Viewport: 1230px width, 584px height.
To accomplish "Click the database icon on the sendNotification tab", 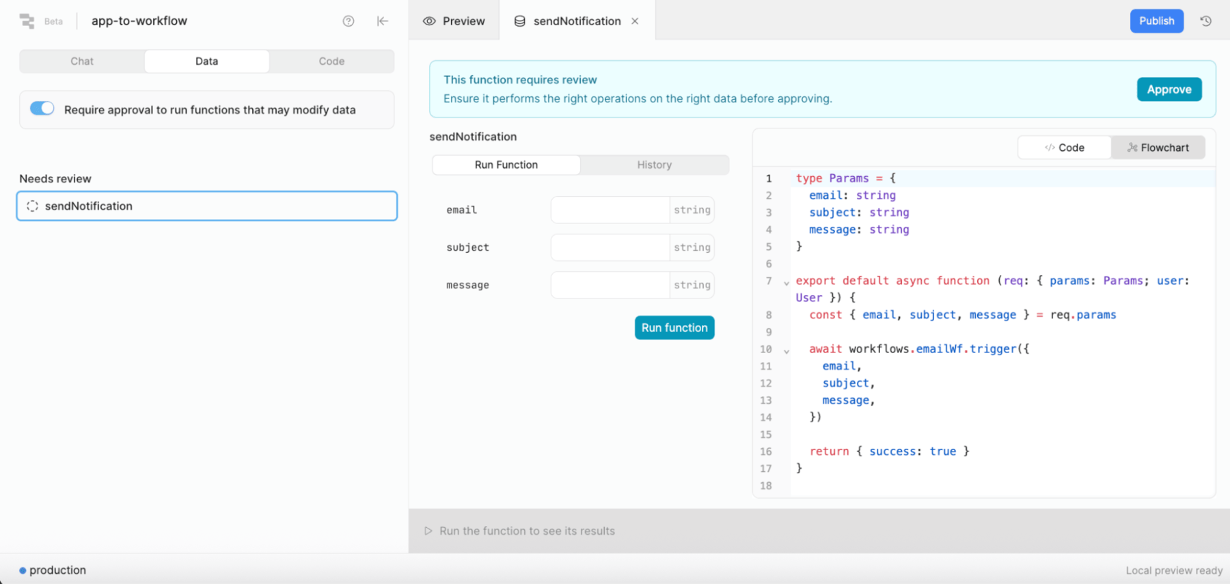I will pyautogui.click(x=520, y=21).
